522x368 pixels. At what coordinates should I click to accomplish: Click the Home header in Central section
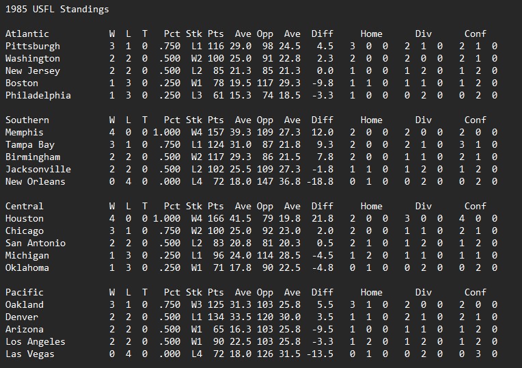point(371,206)
